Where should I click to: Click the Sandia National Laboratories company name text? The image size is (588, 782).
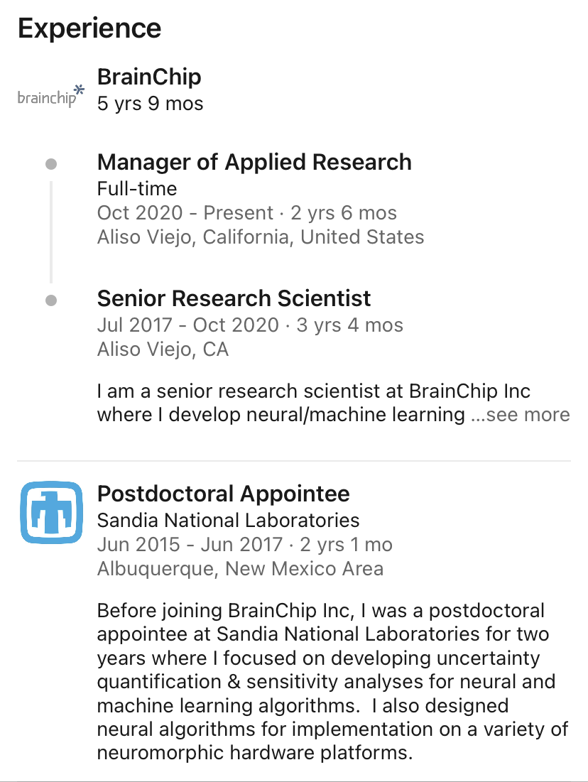pos(228,521)
